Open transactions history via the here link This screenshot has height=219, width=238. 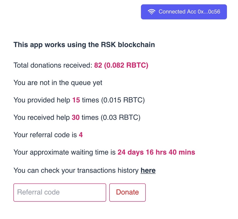click(x=148, y=170)
